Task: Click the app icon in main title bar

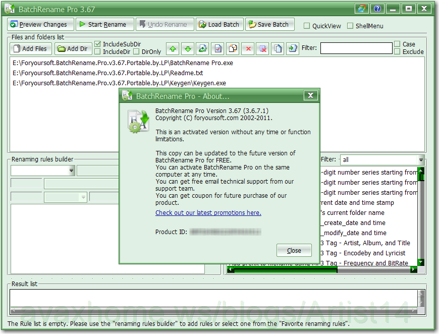Action: pyautogui.click(x=9, y=9)
